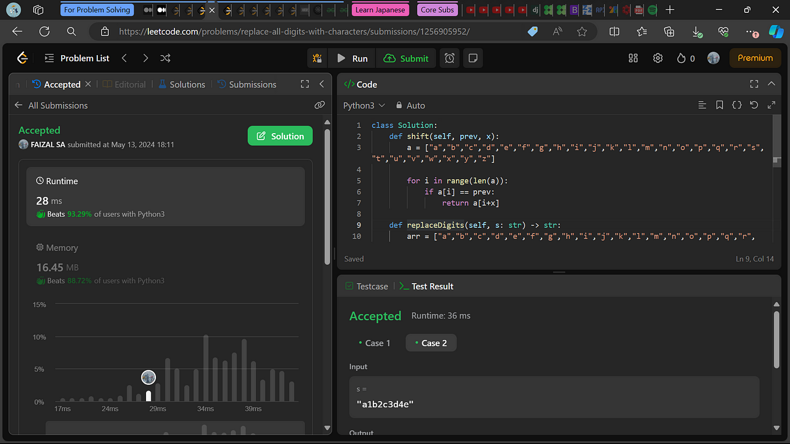Expand editor to fullscreen icon
The image size is (790, 444).
pyautogui.click(x=771, y=105)
